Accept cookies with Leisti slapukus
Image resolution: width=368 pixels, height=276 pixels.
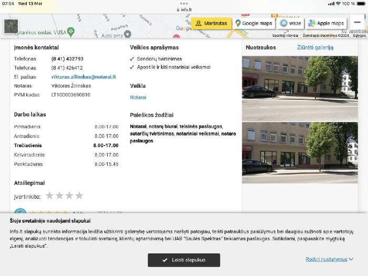[183, 260]
